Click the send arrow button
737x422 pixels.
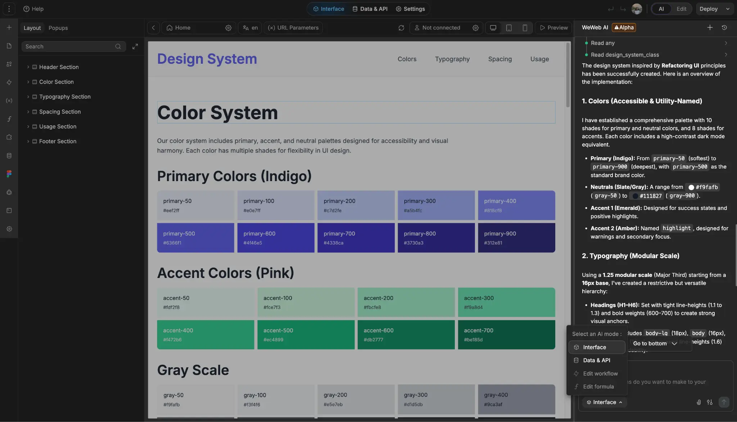click(x=724, y=402)
